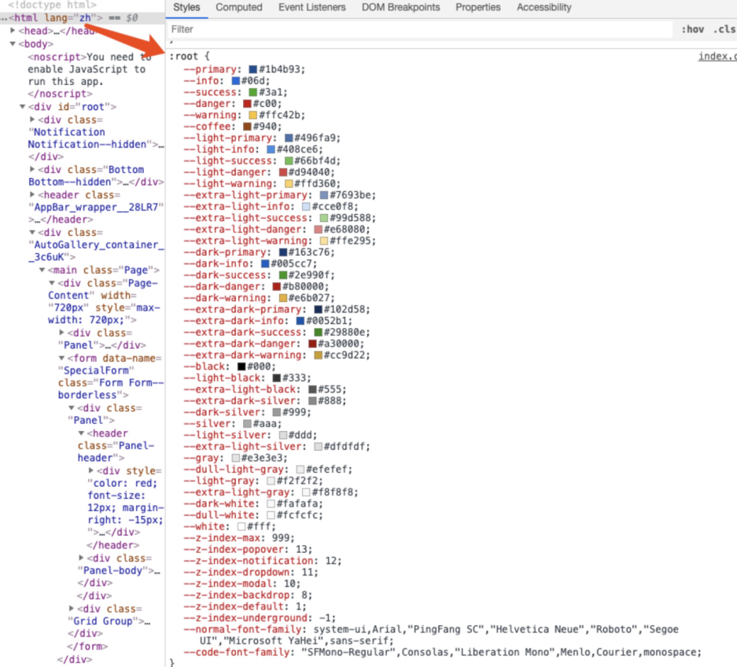
Task: Switch to the Computed tab
Action: coord(239,7)
